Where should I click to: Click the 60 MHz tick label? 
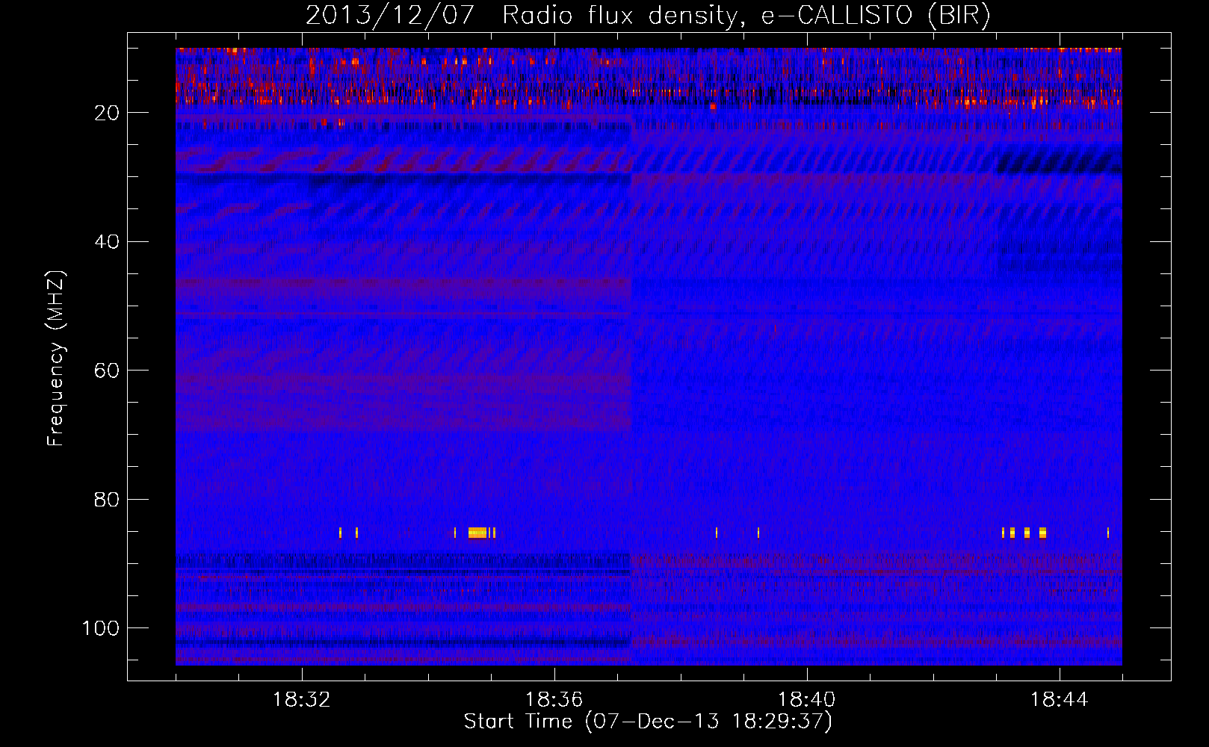click(x=108, y=371)
